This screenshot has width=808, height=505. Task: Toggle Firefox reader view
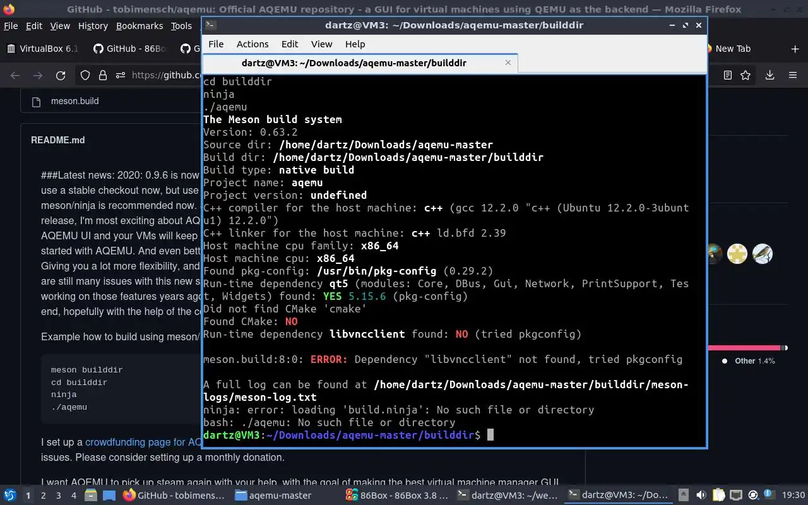[728, 75]
